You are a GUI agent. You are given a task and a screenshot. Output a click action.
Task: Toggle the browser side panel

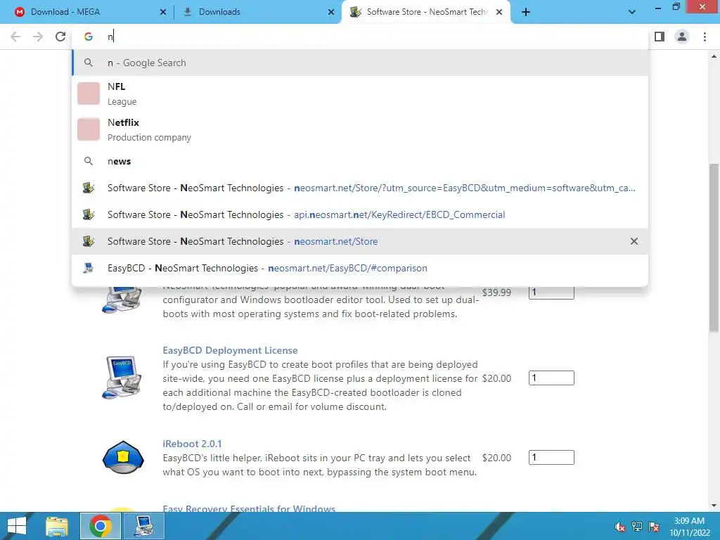(660, 37)
